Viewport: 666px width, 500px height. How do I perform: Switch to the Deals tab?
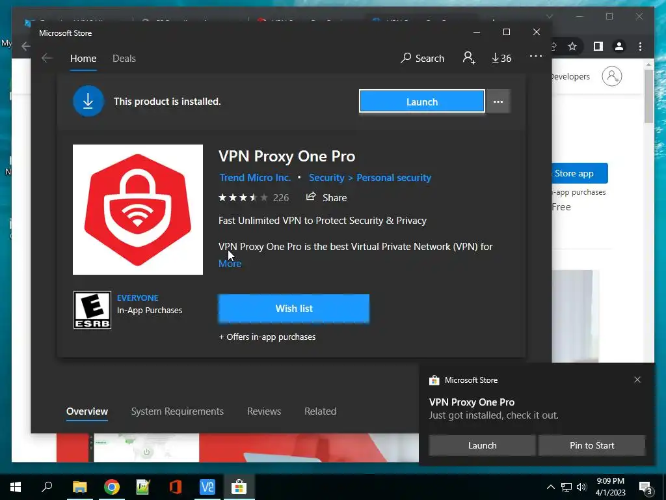pos(124,58)
